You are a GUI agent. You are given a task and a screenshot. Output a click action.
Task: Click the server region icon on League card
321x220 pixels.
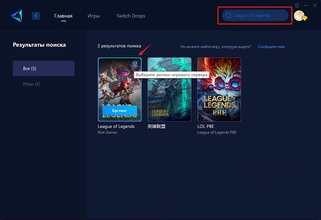pos(135,64)
